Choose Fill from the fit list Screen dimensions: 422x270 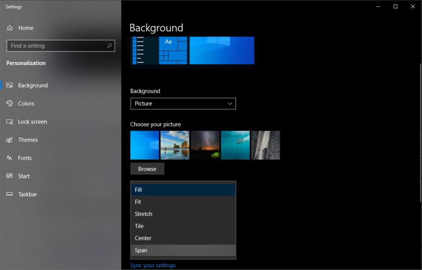tap(183, 190)
